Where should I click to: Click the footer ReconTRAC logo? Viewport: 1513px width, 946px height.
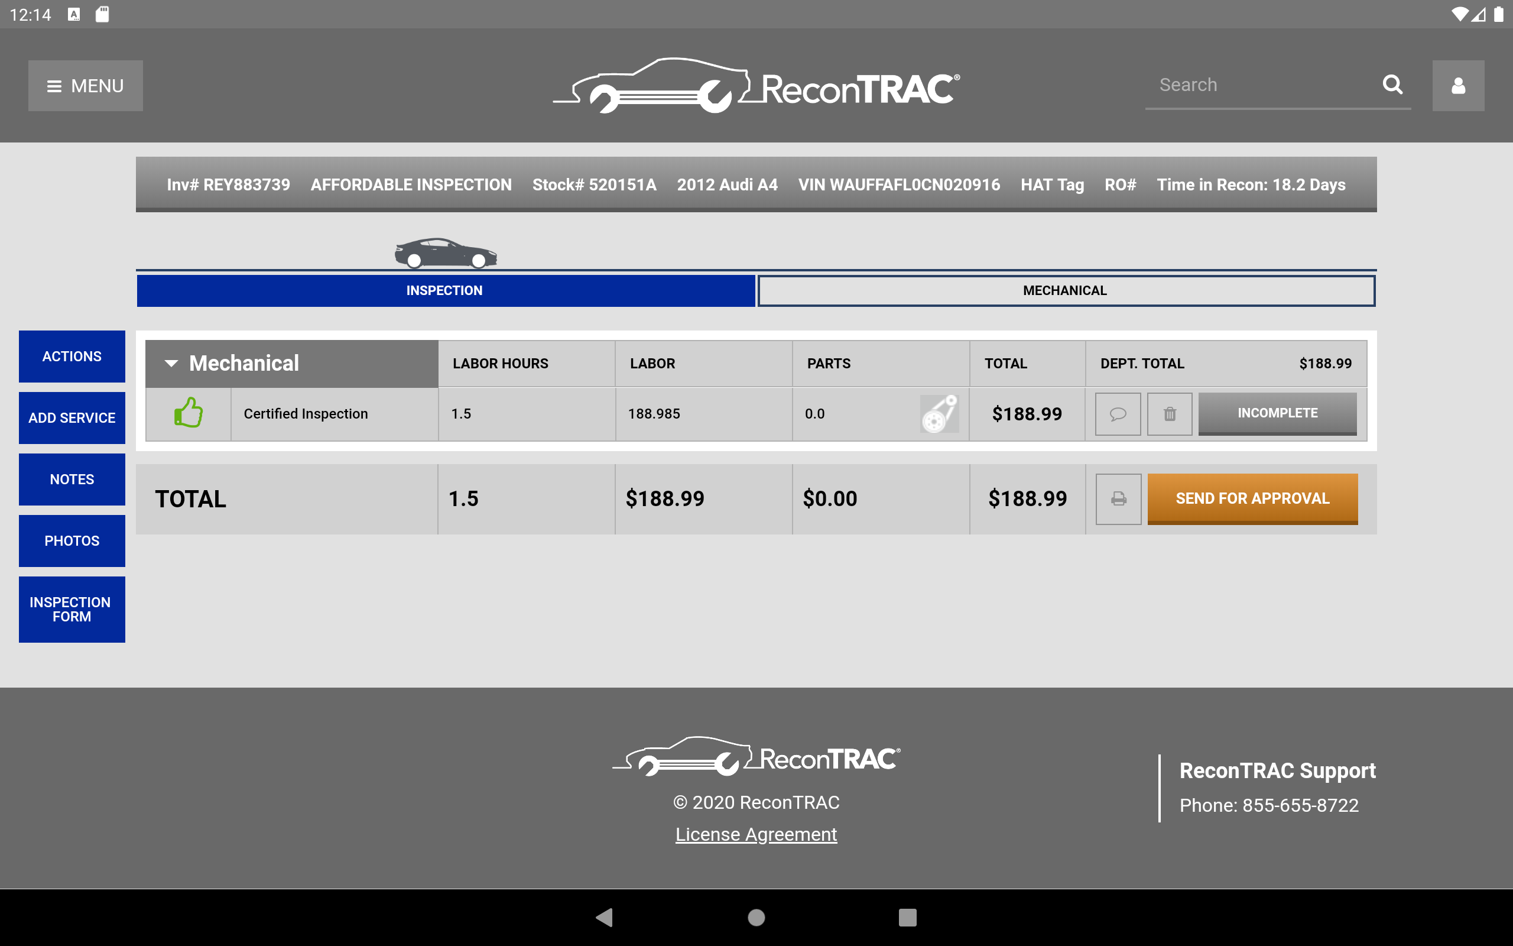click(x=756, y=756)
